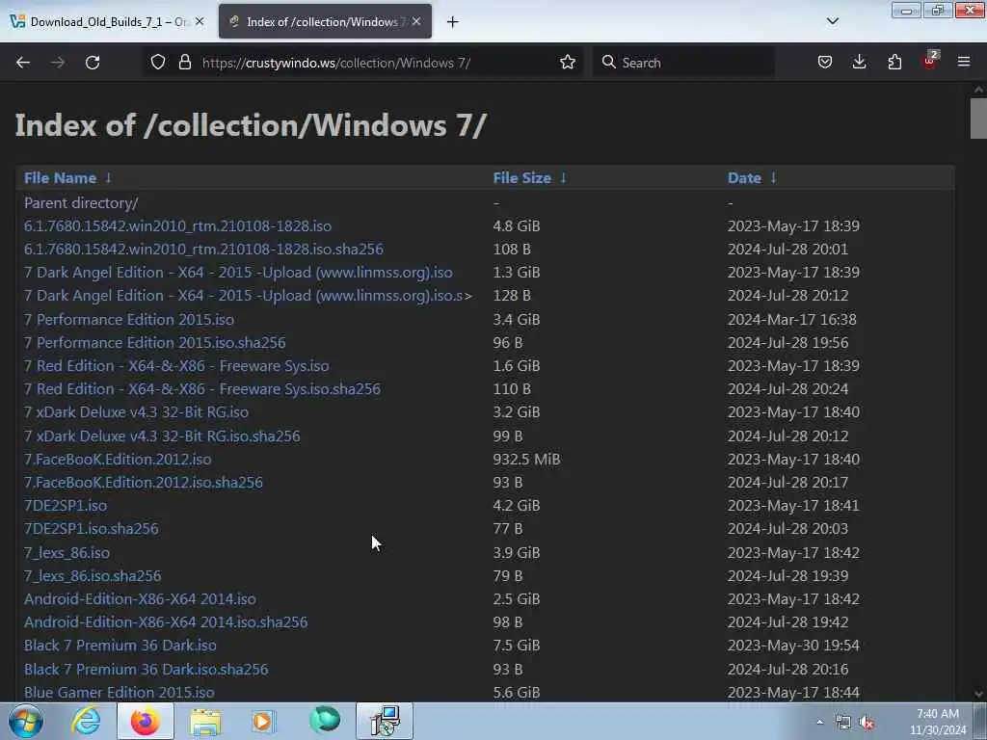The height and width of the screenshot is (740, 987).
Task: Open 6.1.7680.15842 iso.sha256 file
Action: [203, 250]
